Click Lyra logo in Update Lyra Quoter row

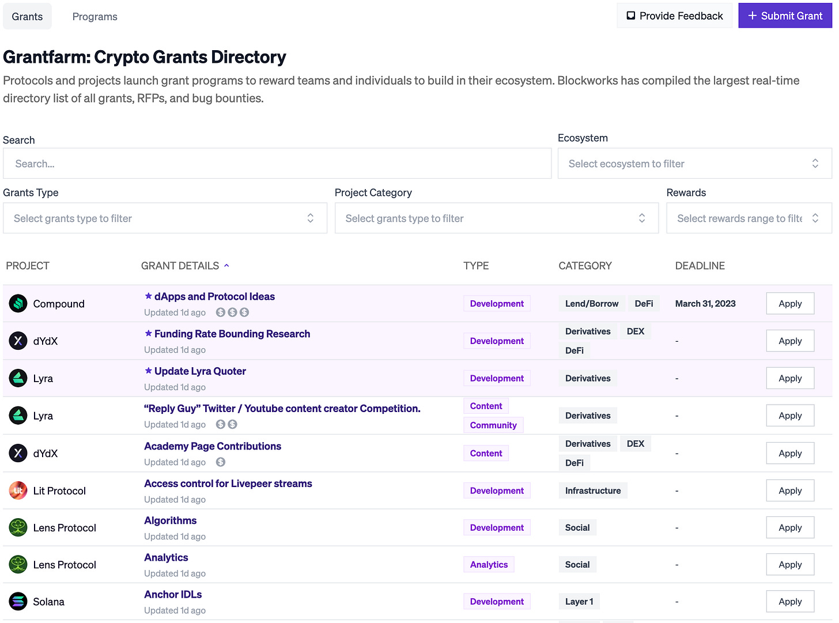point(18,378)
